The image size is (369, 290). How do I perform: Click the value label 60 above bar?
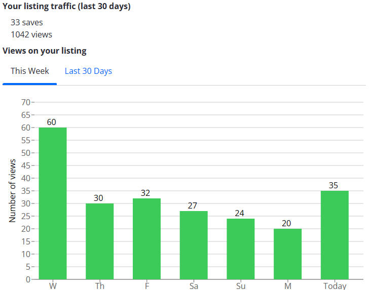point(52,122)
